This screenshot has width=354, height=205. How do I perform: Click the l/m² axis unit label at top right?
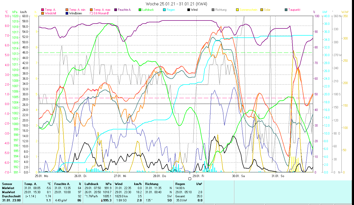click(325, 12)
